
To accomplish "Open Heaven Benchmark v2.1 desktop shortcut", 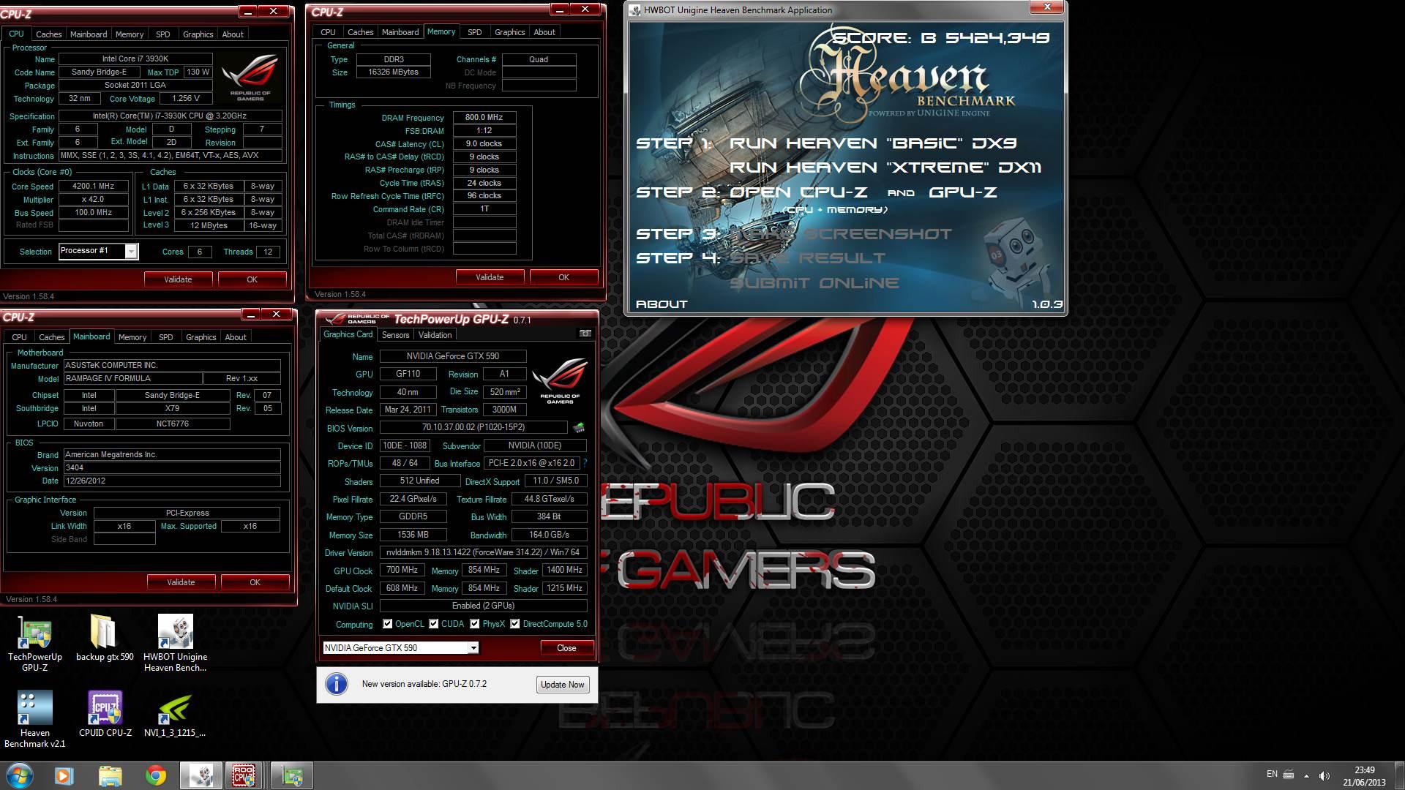I will pyautogui.click(x=34, y=719).
